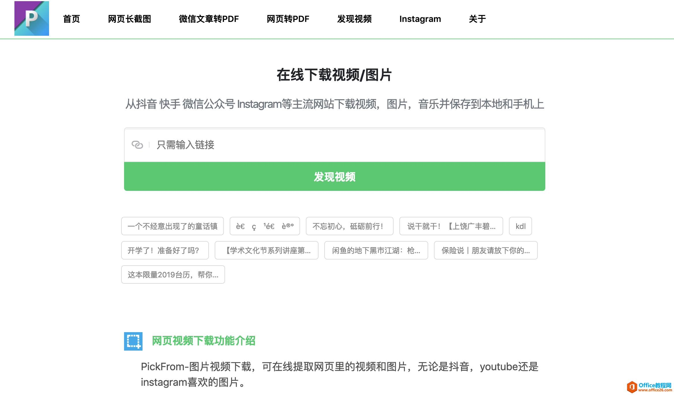Click the blue screenshot selection icon
The height and width of the screenshot is (395, 674).
pyautogui.click(x=133, y=341)
